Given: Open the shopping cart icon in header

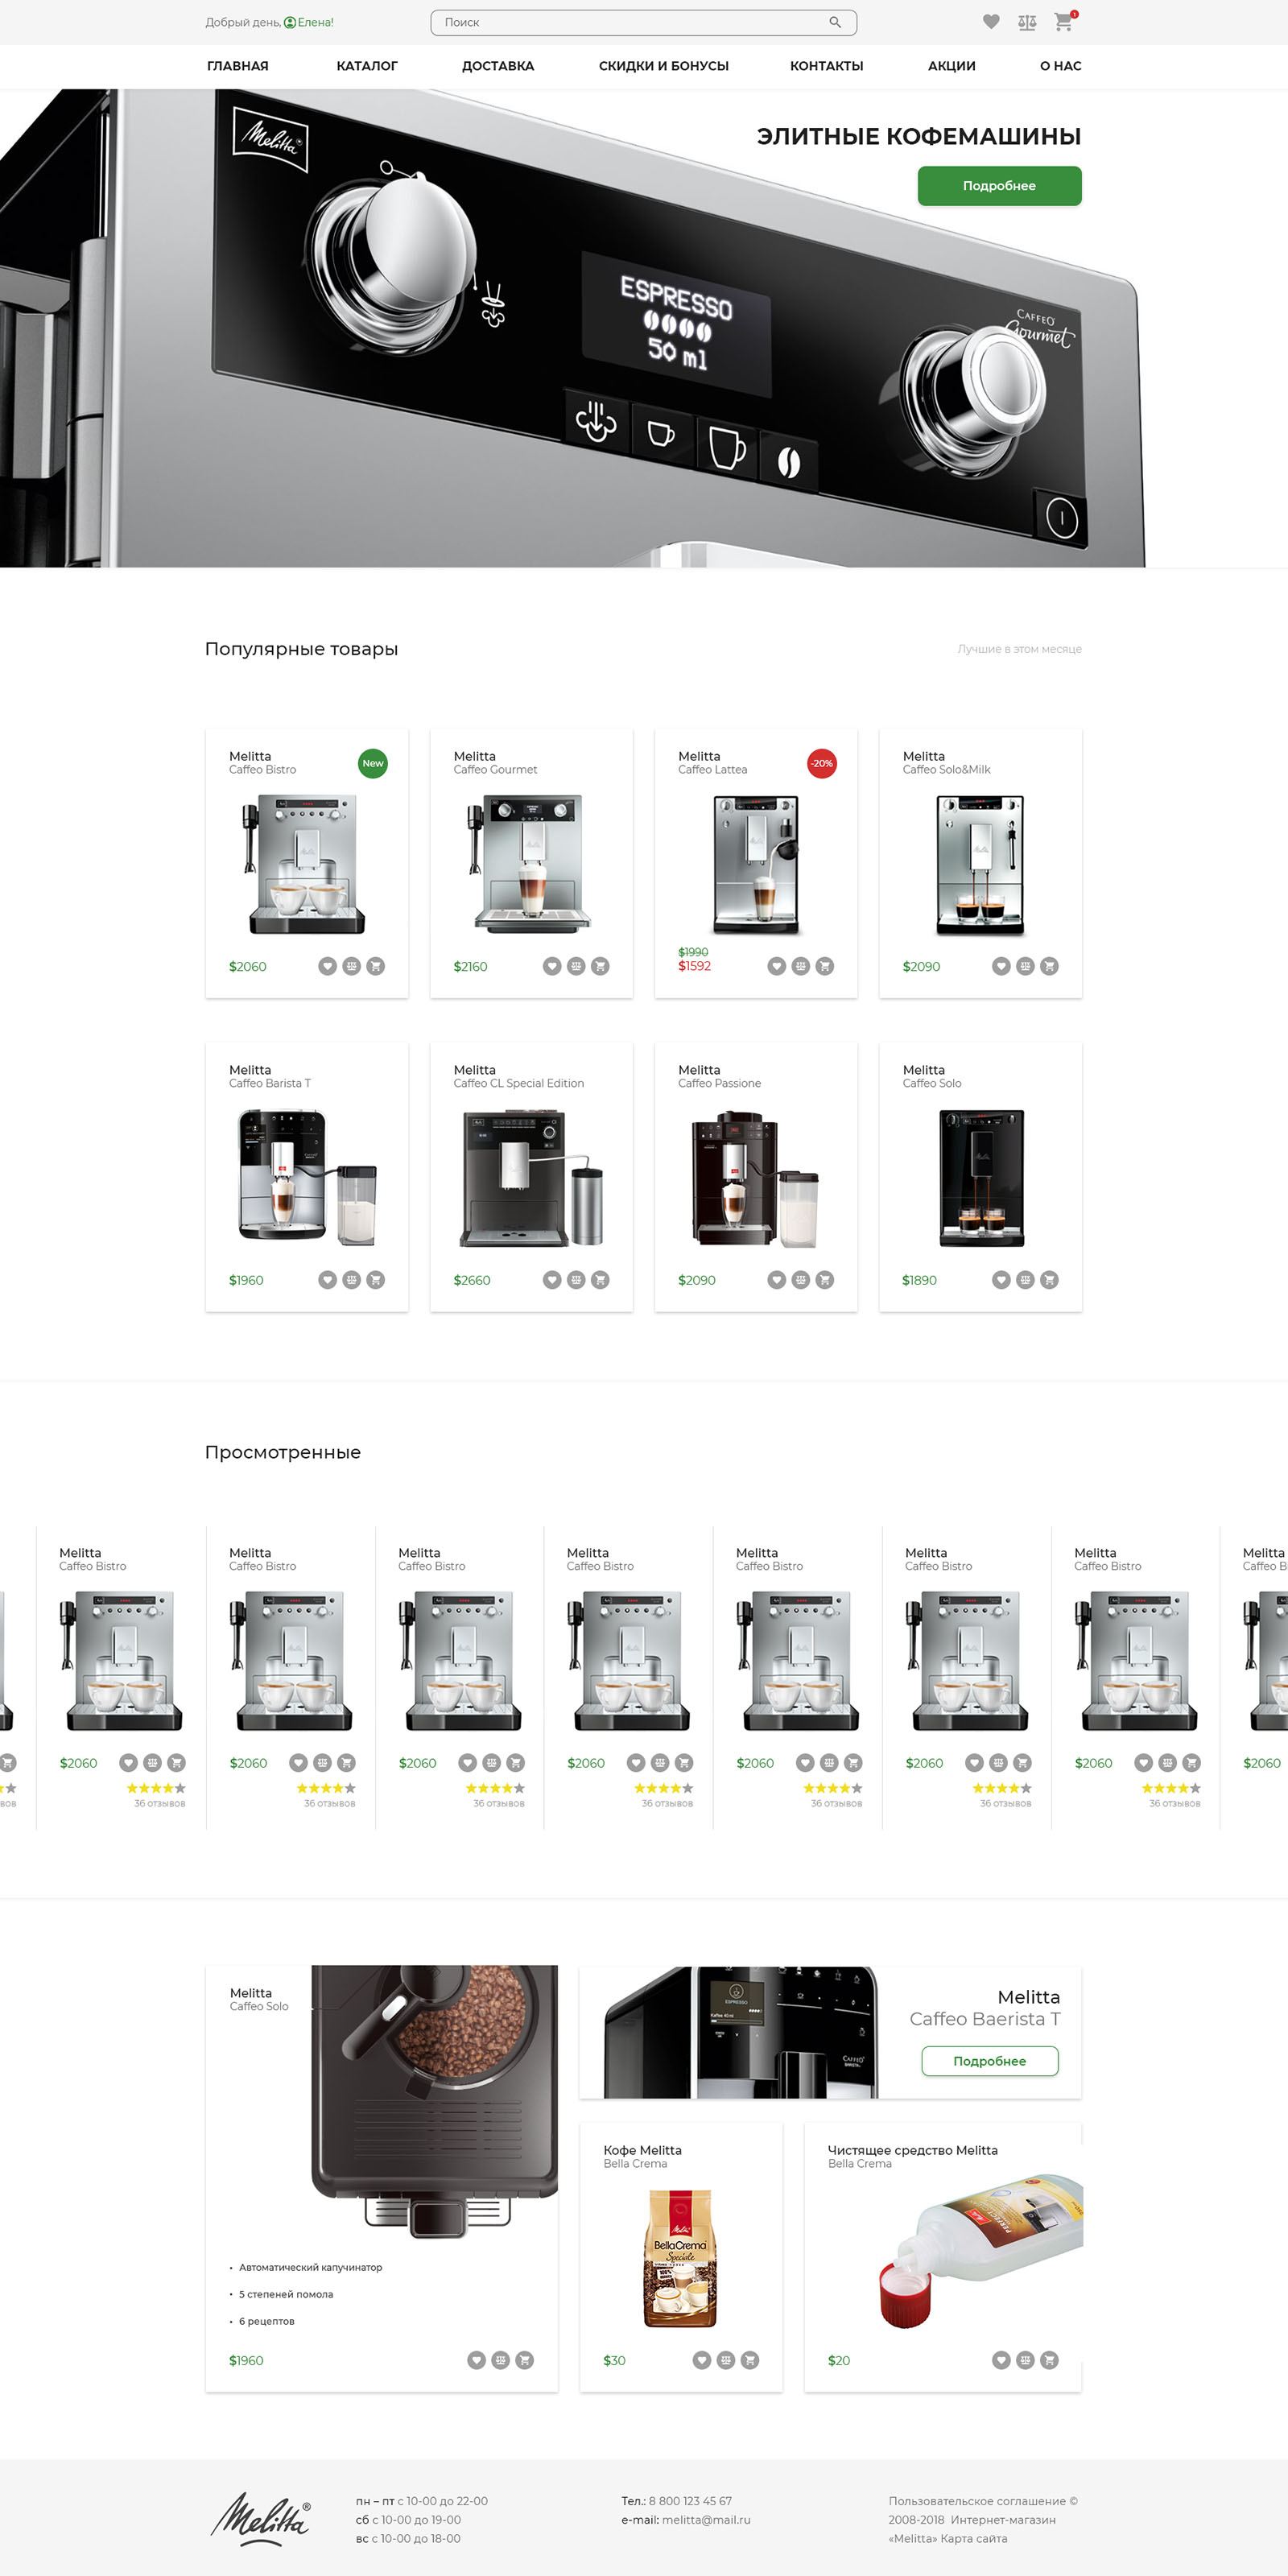Looking at the screenshot, I should [x=1064, y=22].
